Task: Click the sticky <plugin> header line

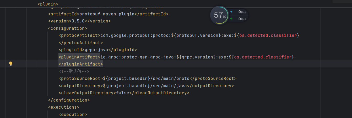Action: point(48,4)
